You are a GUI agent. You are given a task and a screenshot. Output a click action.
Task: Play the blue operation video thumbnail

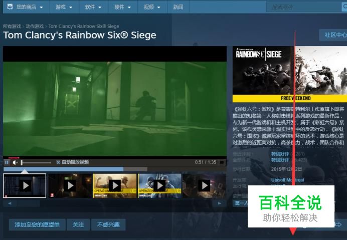[159, 185]
